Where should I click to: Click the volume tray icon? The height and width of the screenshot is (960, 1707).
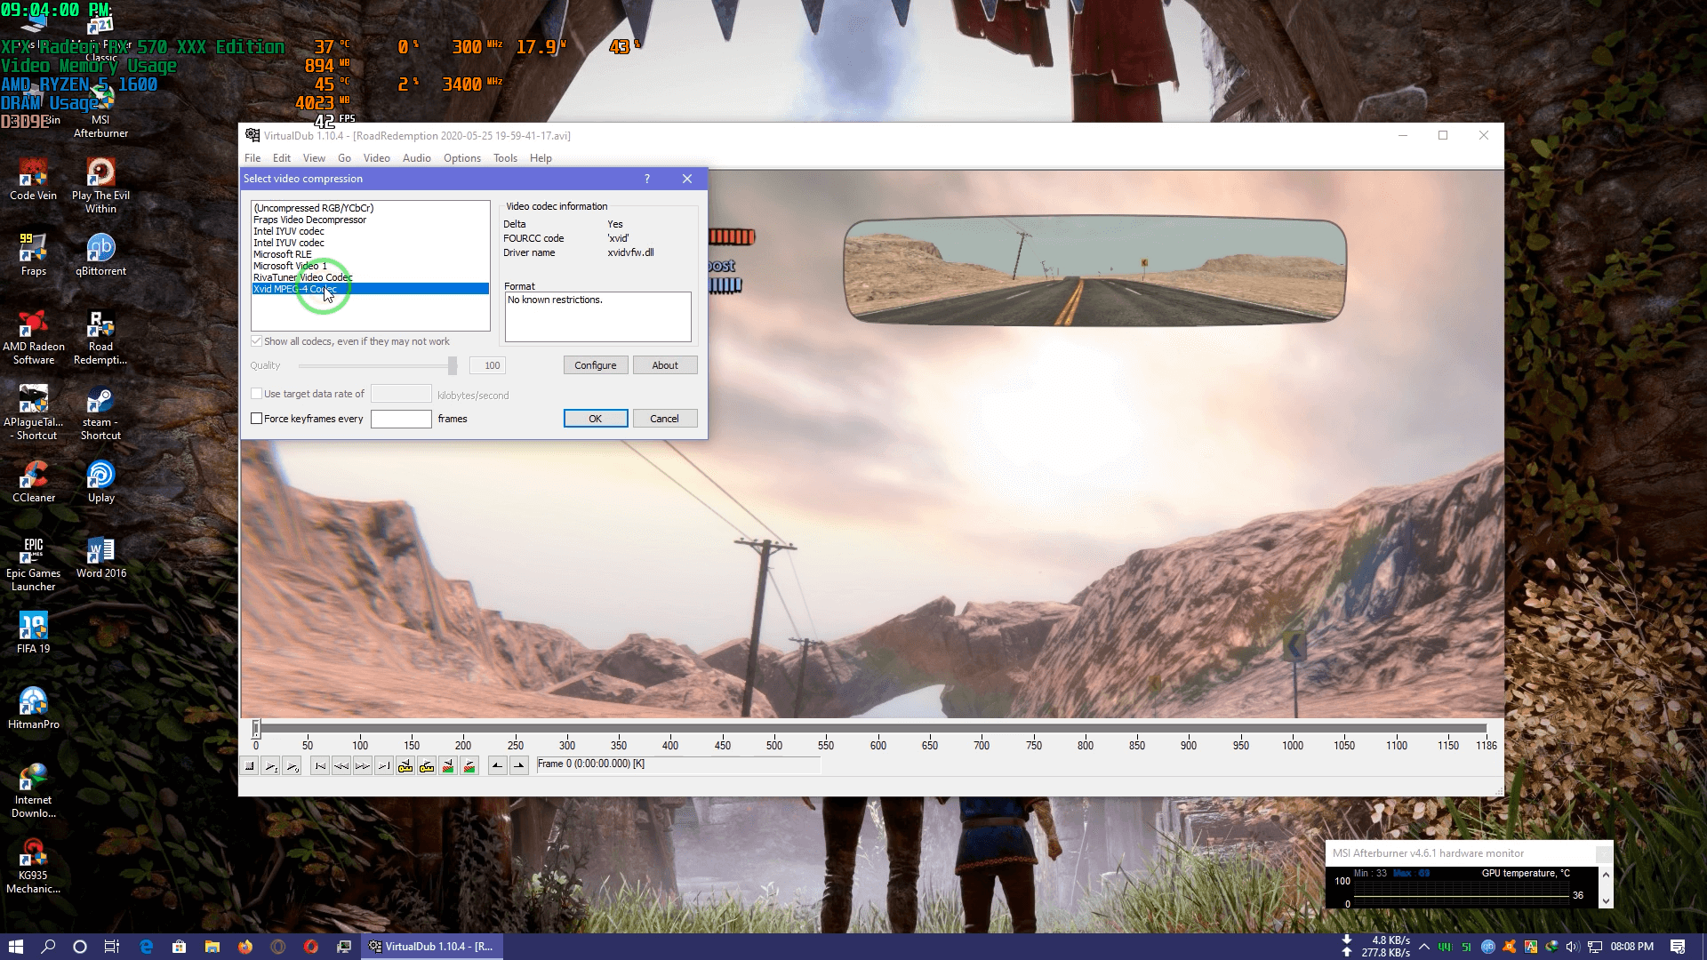(x=1572, y=947)
